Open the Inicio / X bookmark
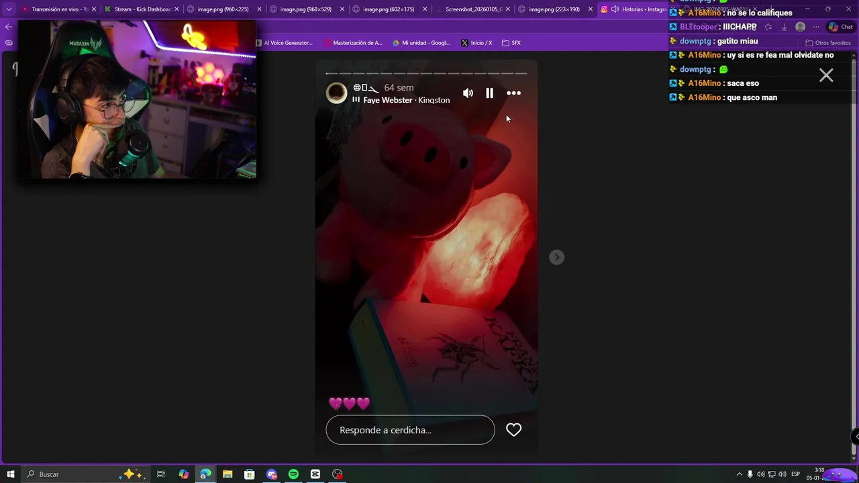Screen dimensions: 859x483 click(476, 43)
